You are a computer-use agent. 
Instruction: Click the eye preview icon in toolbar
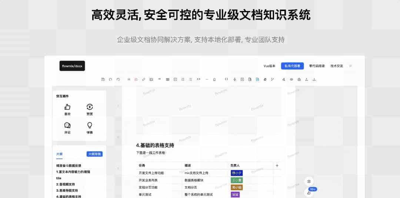pyautogui.click(x=291, y=79)
